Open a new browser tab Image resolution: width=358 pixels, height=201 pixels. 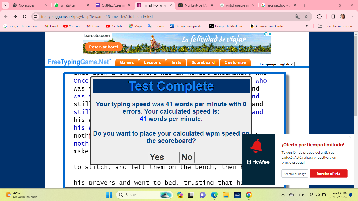coord(304,5)
